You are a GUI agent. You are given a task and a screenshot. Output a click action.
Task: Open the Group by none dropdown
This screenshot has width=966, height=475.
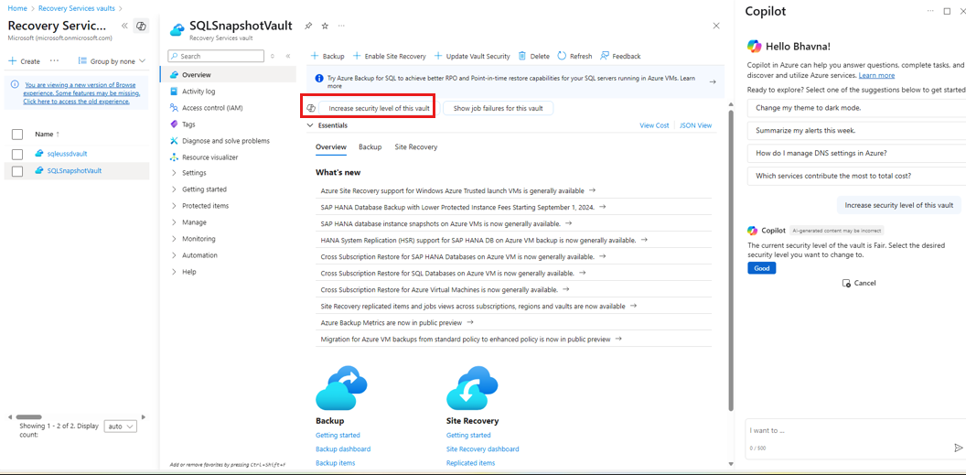pyautogui.click(x=113, y=61)
